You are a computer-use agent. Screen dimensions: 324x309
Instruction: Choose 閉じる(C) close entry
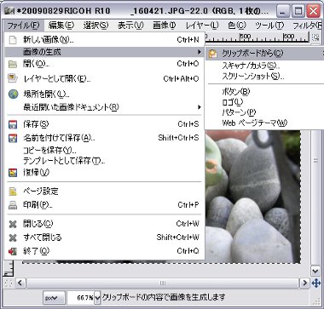(x=104, y=224)
